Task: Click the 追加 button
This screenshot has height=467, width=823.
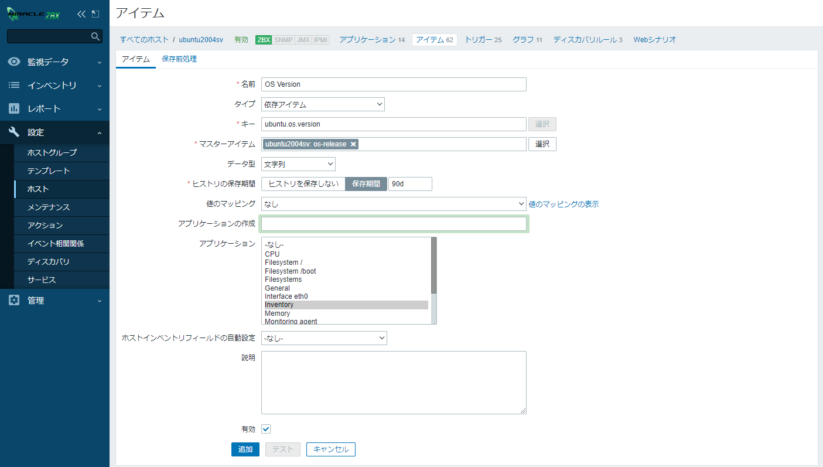Action: tap(245, 449)
